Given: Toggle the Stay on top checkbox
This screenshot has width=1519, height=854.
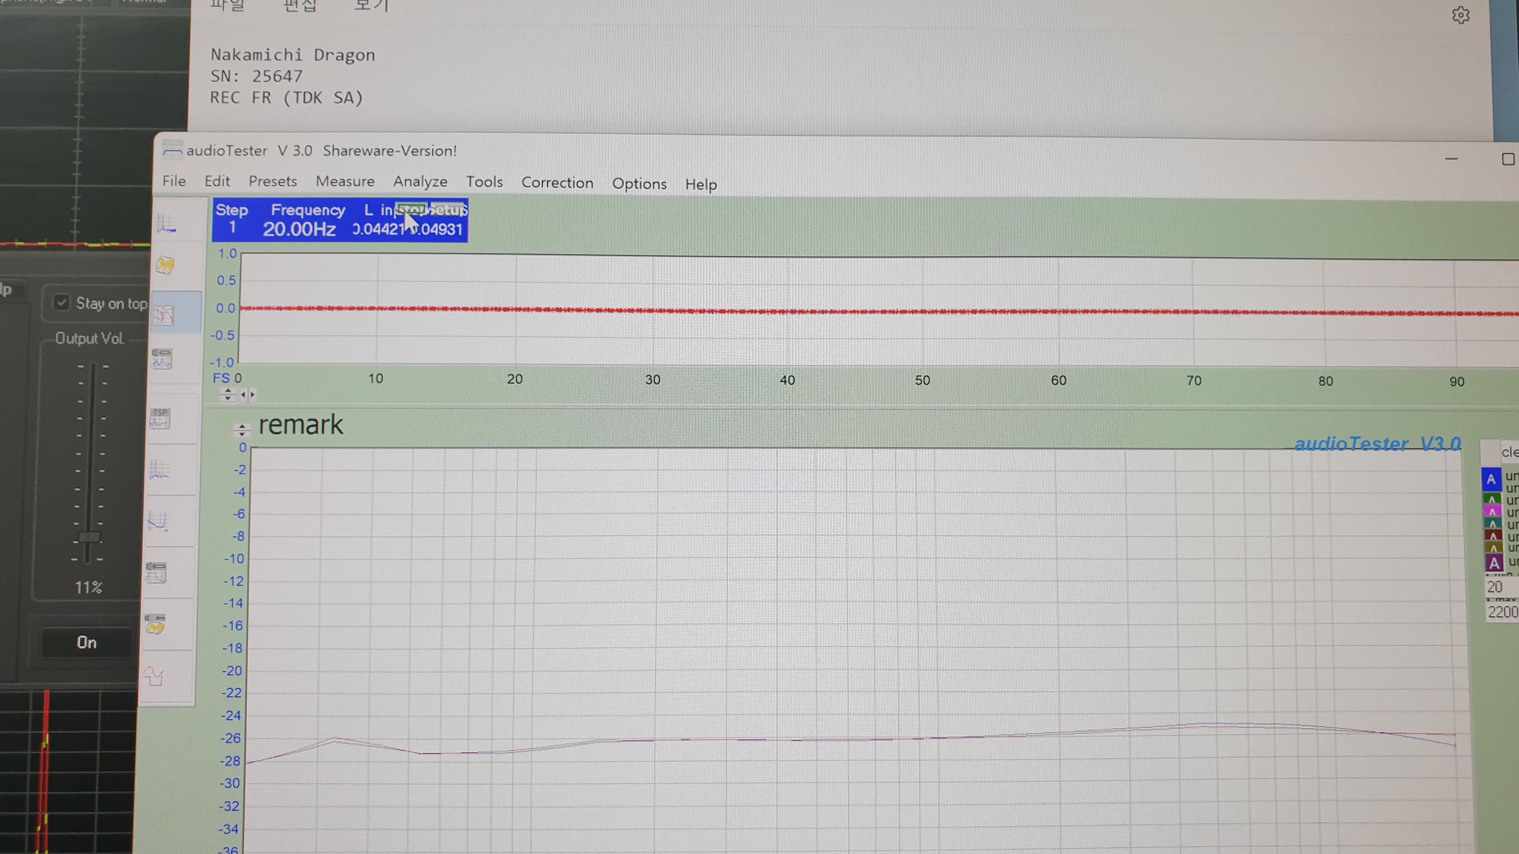Looking at the screenshot, I should (62, 303).
